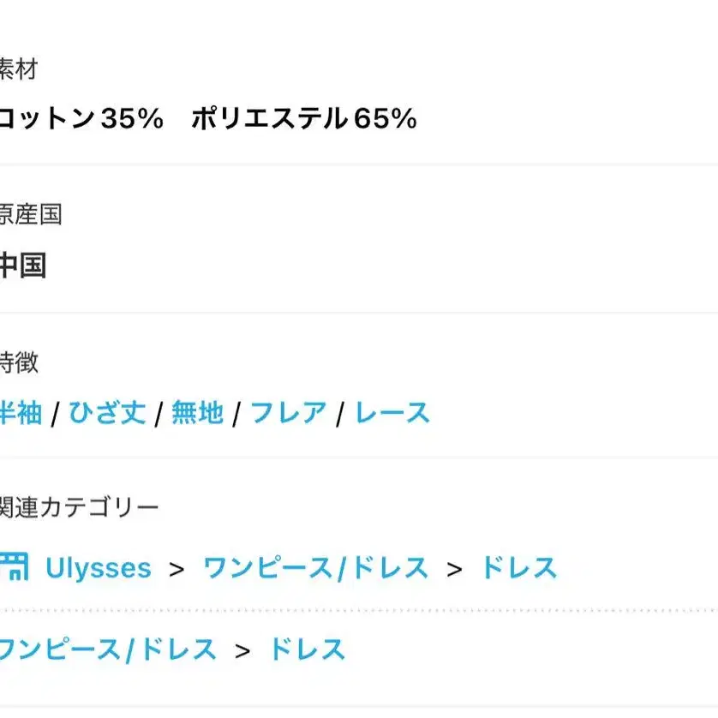This screenshot has height=718, width=718.
Task: Select the ひざ丈 feature tag
Action: tap(108, 413)
